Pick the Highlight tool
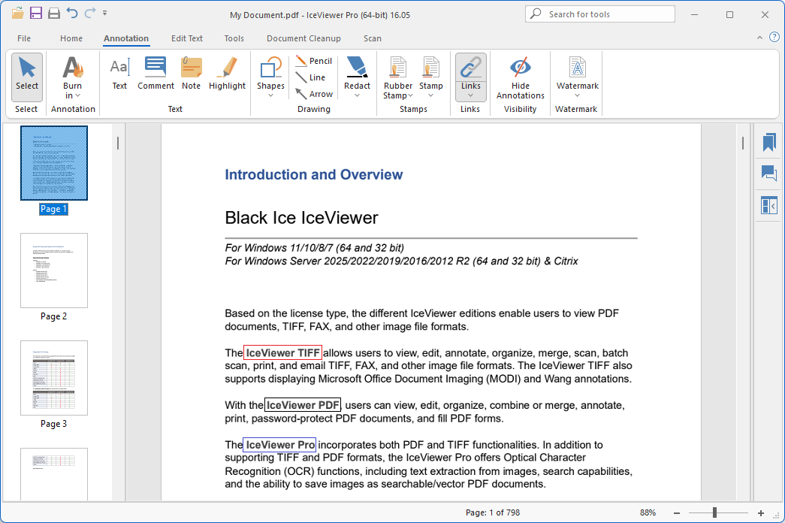The width and height of the screenshot is (785, 523). click(x=228, y=73)
